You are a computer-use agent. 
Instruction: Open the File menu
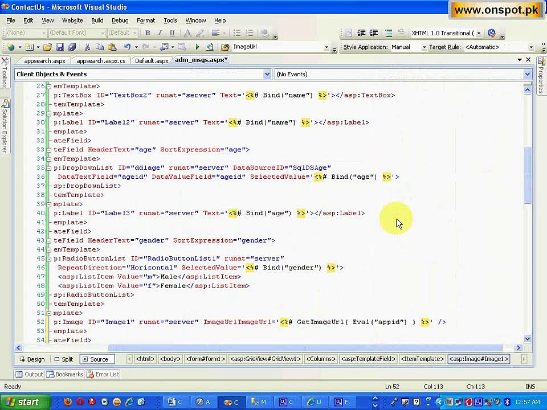click(x=11, y=20)
